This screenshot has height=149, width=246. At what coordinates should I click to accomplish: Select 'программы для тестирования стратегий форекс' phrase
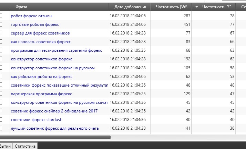[56, 50]
